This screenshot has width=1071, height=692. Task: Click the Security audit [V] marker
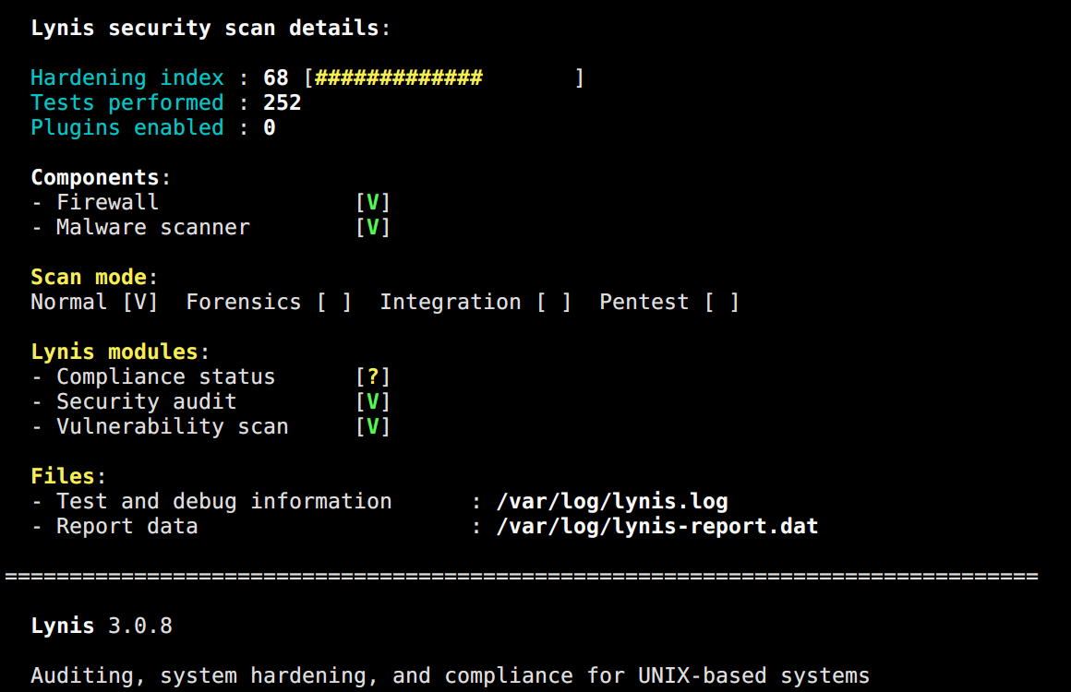373,402
